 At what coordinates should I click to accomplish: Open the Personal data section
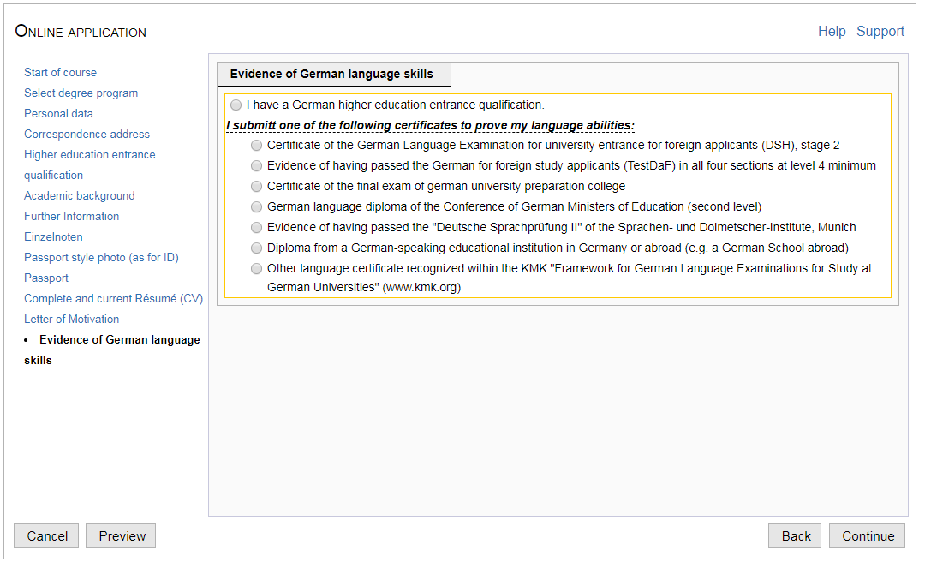(58, 114)
